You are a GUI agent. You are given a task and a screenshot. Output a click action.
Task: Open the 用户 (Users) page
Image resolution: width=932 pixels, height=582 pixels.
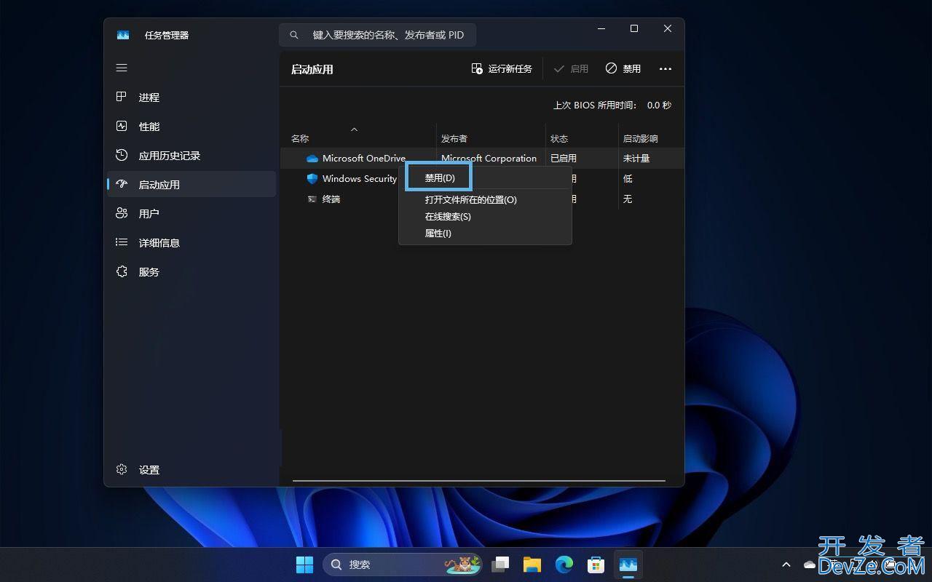pyautogui.click(x=191, y=213)
